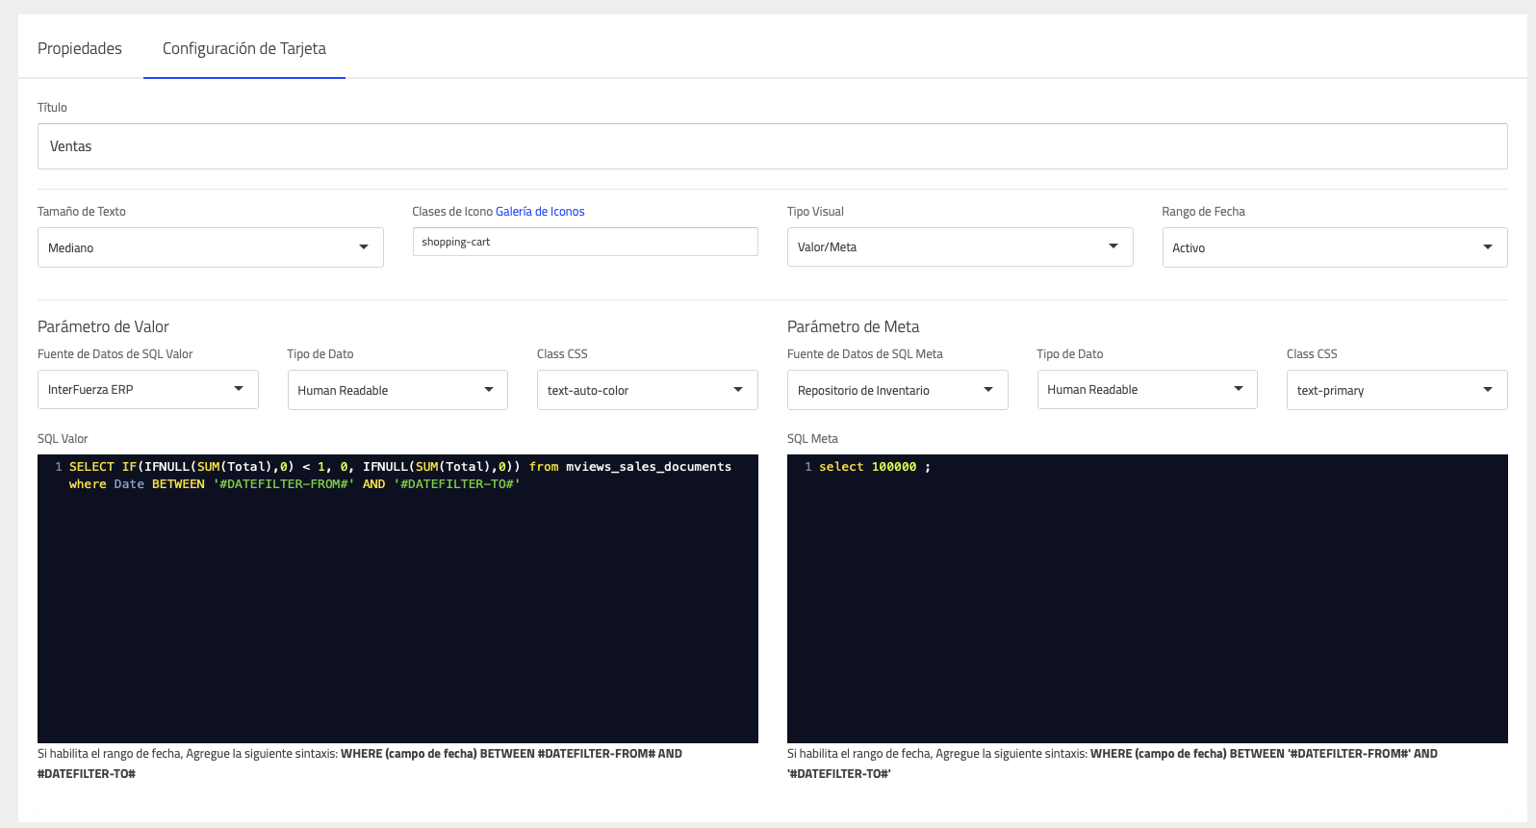Open the text-primary Class CSS dropdown

(1396, 390)
